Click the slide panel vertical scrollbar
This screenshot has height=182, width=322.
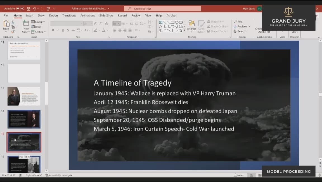(x=46, y=93)
